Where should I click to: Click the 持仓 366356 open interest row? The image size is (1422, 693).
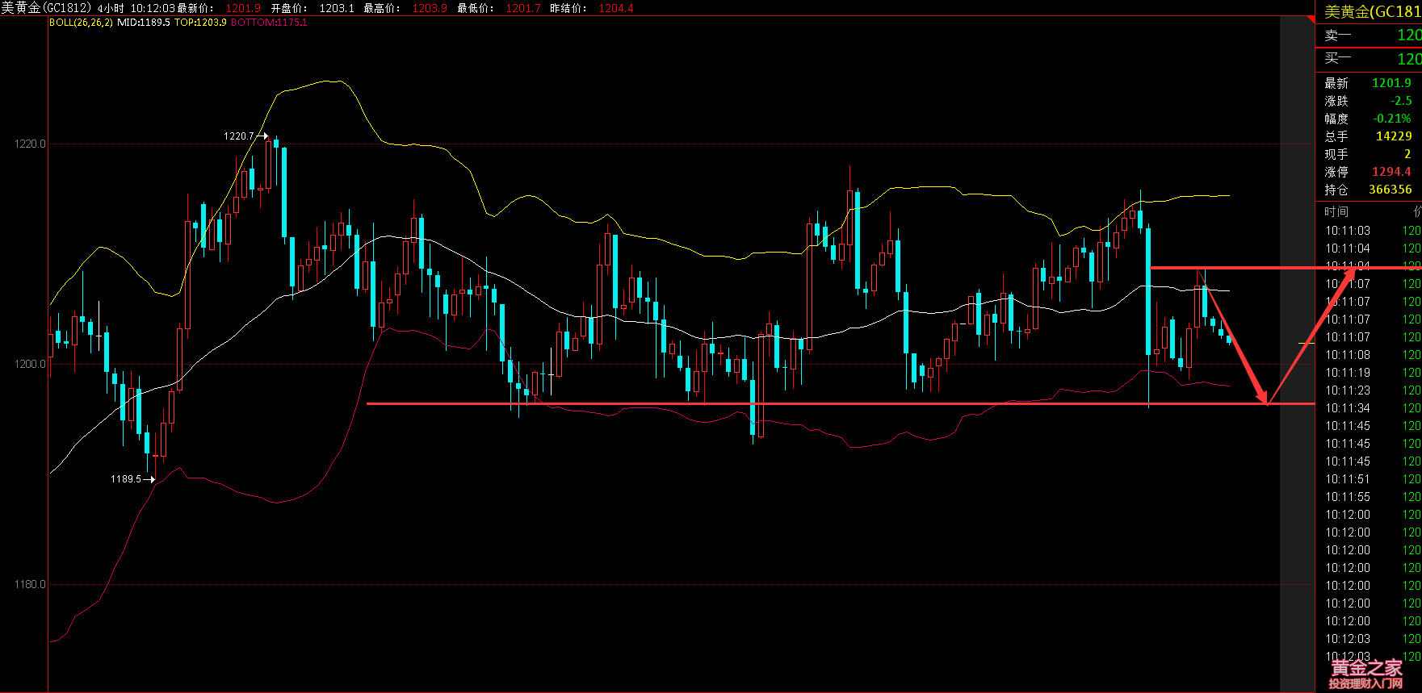[x=1368, y=190]
